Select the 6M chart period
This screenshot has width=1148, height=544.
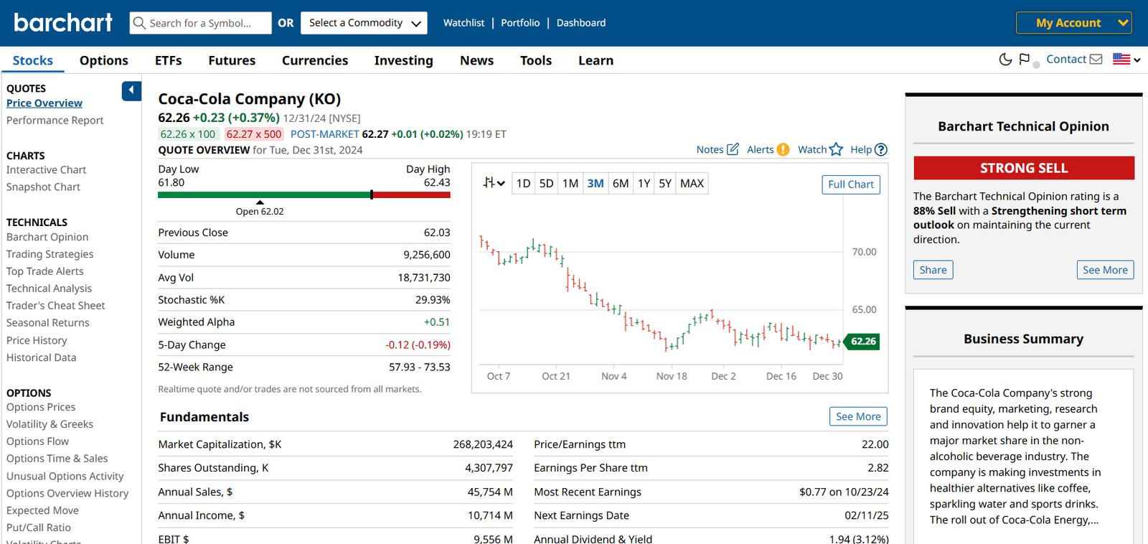(x=621, y=184)
